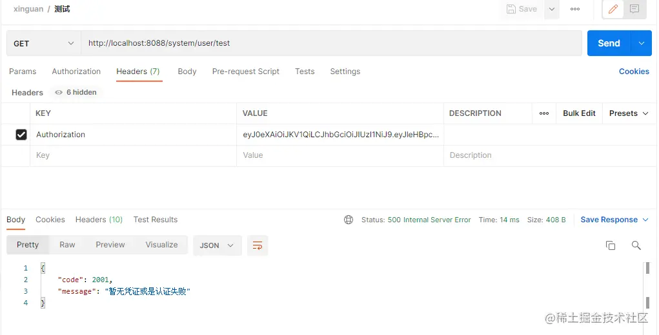The image size is (659, 335).
Task: Click the KEY column header
Action: 43,113
